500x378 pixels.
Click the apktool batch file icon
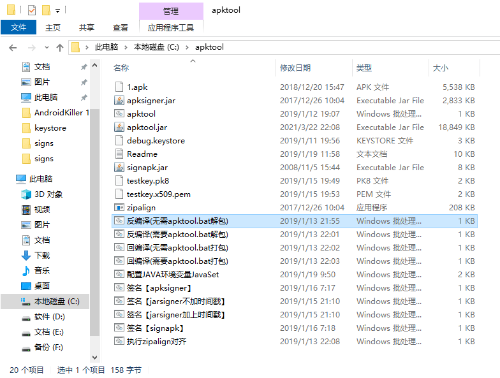pyautogui.click(x=119, y=113)
